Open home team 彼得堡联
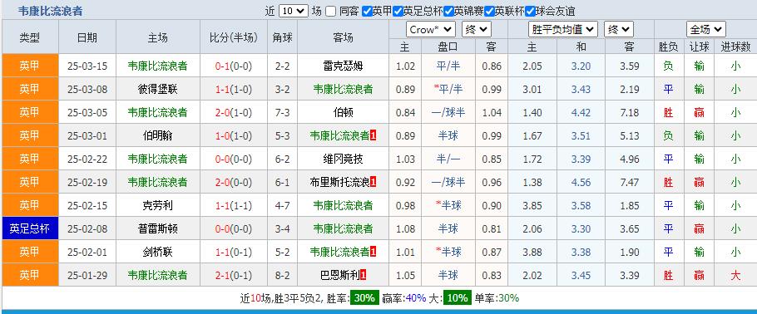 tap(157, 89)
